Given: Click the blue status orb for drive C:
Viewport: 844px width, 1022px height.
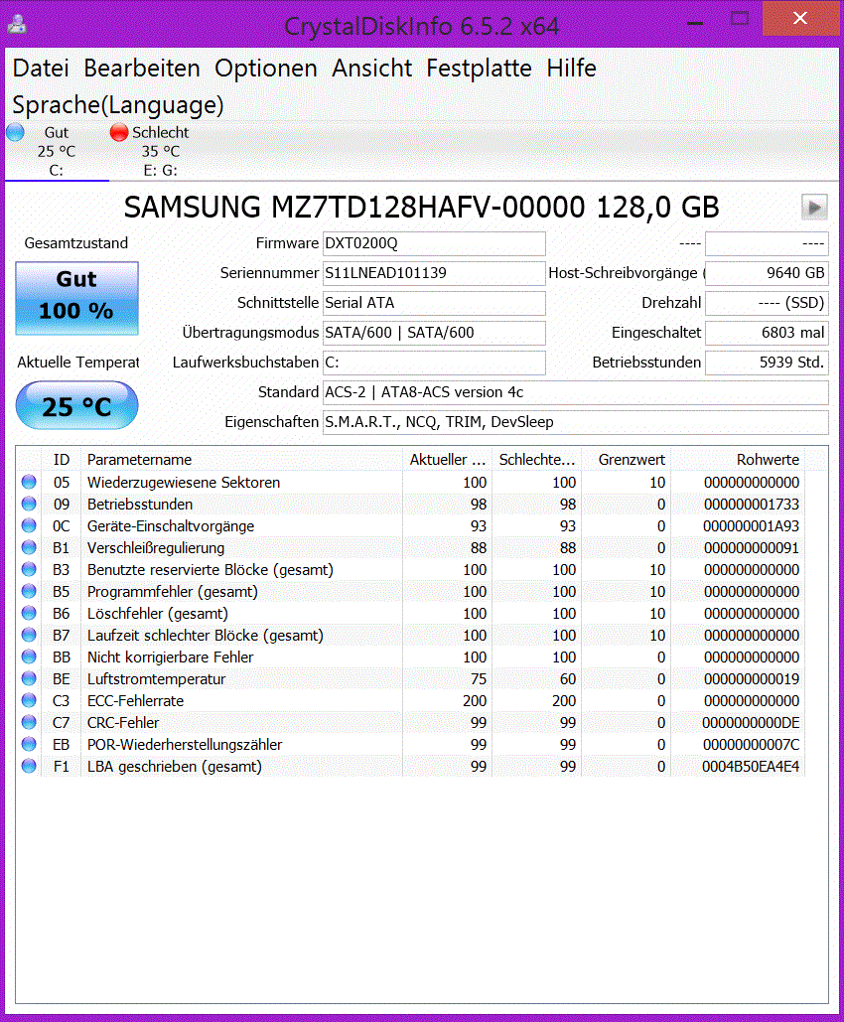Looking at the screenshot, I should coord(15,132).
